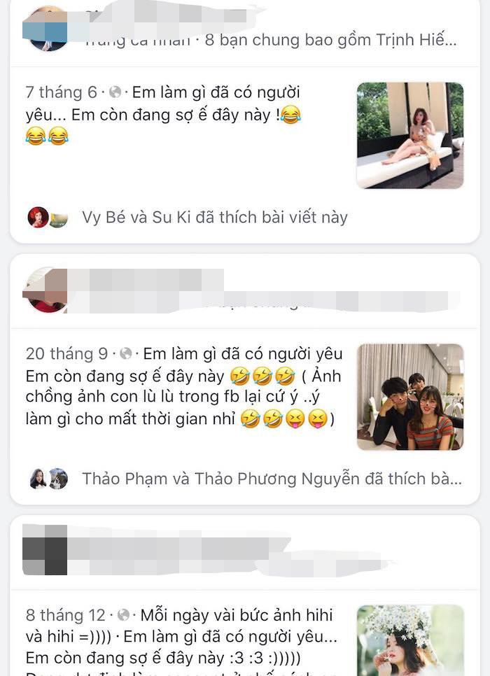Open thumbnail of girl with flower crown
Image resolution: width=490 pixels, height=676 pixels.
point(410,640)
